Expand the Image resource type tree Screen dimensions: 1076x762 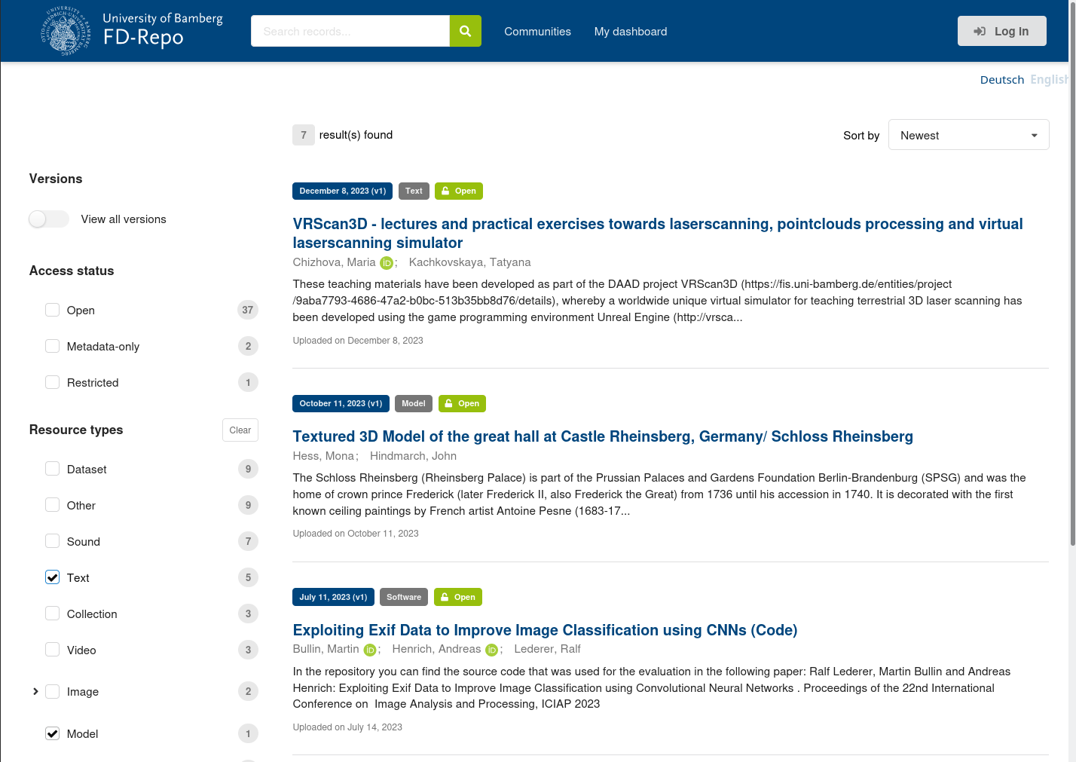(35, 690)
